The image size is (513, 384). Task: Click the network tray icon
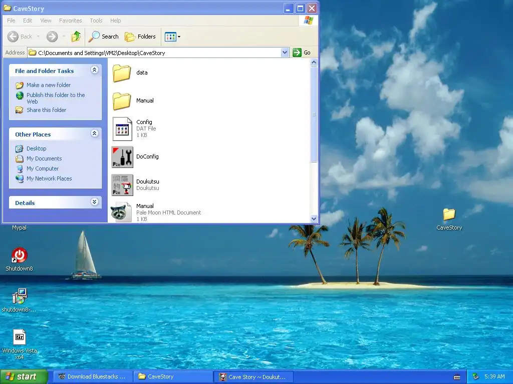[x=476, y=377]
